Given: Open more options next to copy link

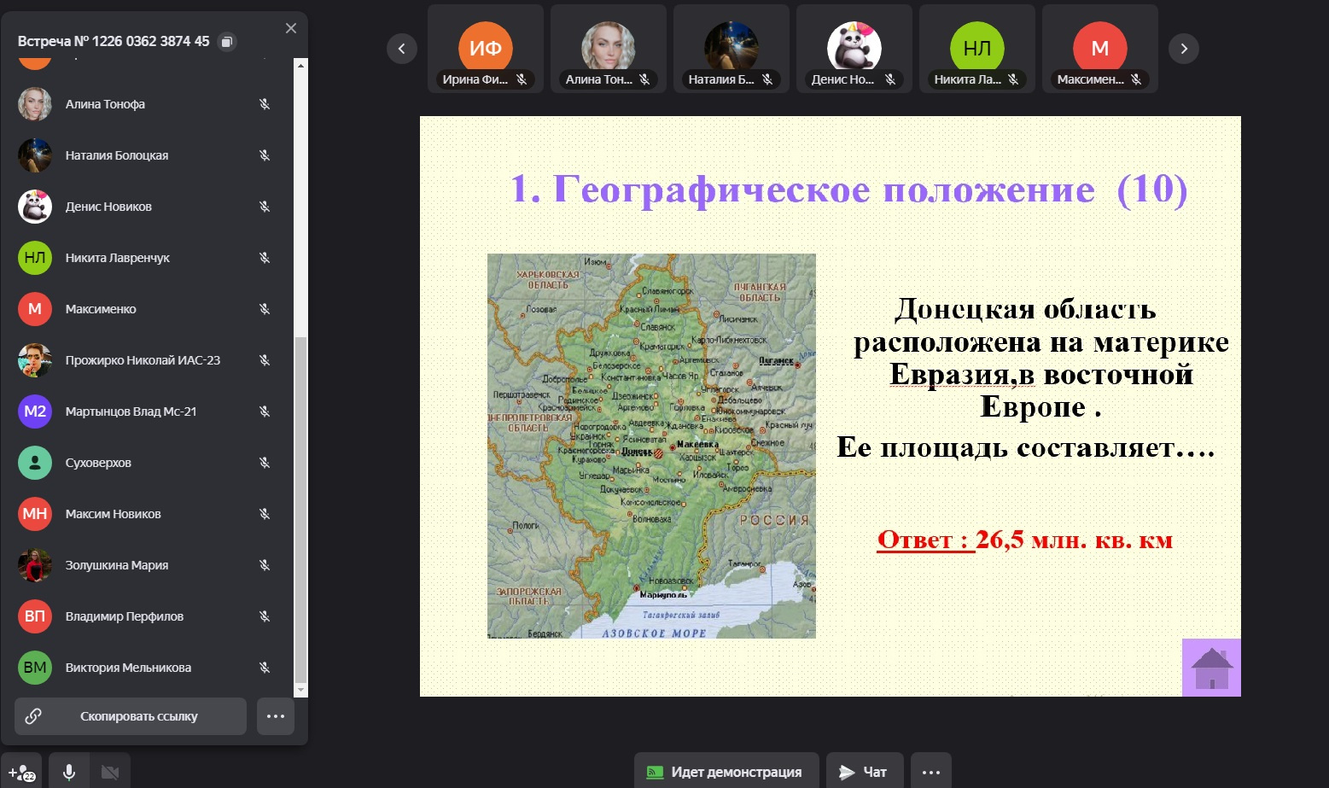Looking at the screenshot, I should click(x=276, y=716).
